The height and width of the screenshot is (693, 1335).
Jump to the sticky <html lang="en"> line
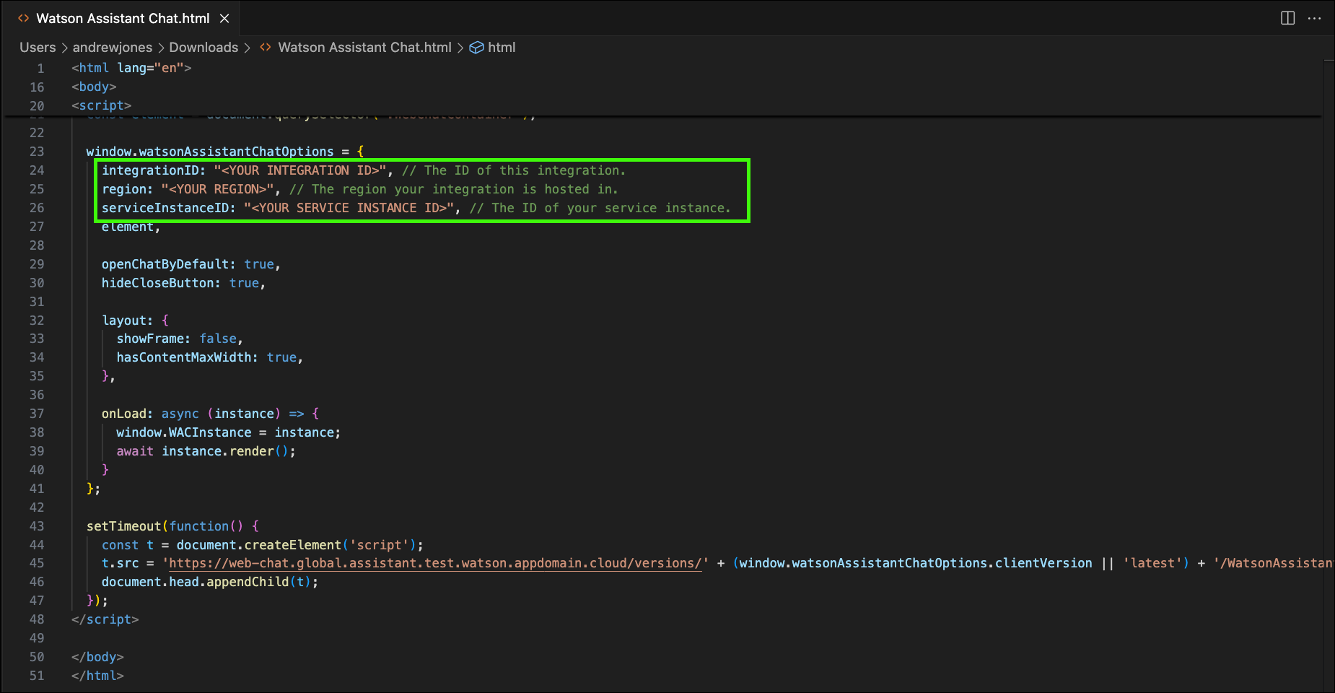131,68
